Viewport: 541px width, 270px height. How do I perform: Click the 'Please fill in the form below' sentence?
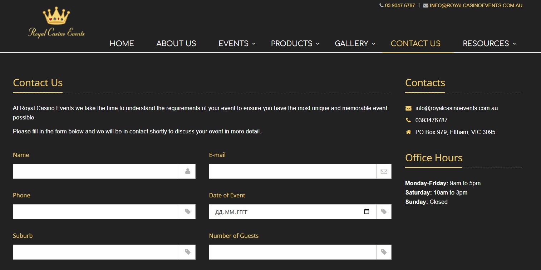tap(137, 131)
